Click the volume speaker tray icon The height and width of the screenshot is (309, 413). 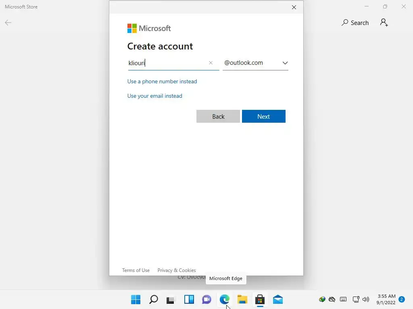pyautogui.click(x=365, y=299)
